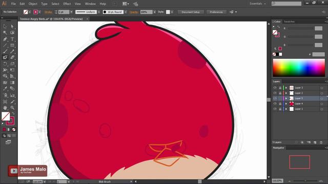Click the fill swatch in Tools panel
Screen dimensions: 328x184
coord(6,117)
